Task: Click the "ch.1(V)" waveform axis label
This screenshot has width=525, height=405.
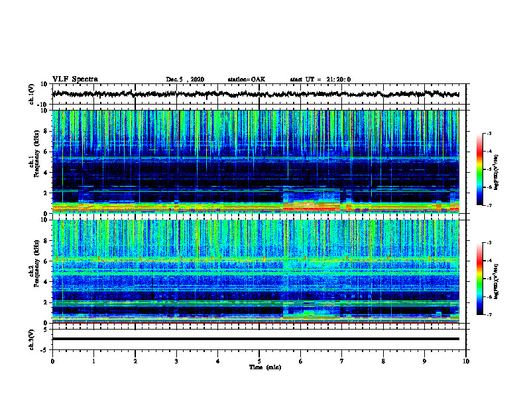Action: [x=31, y=94]
